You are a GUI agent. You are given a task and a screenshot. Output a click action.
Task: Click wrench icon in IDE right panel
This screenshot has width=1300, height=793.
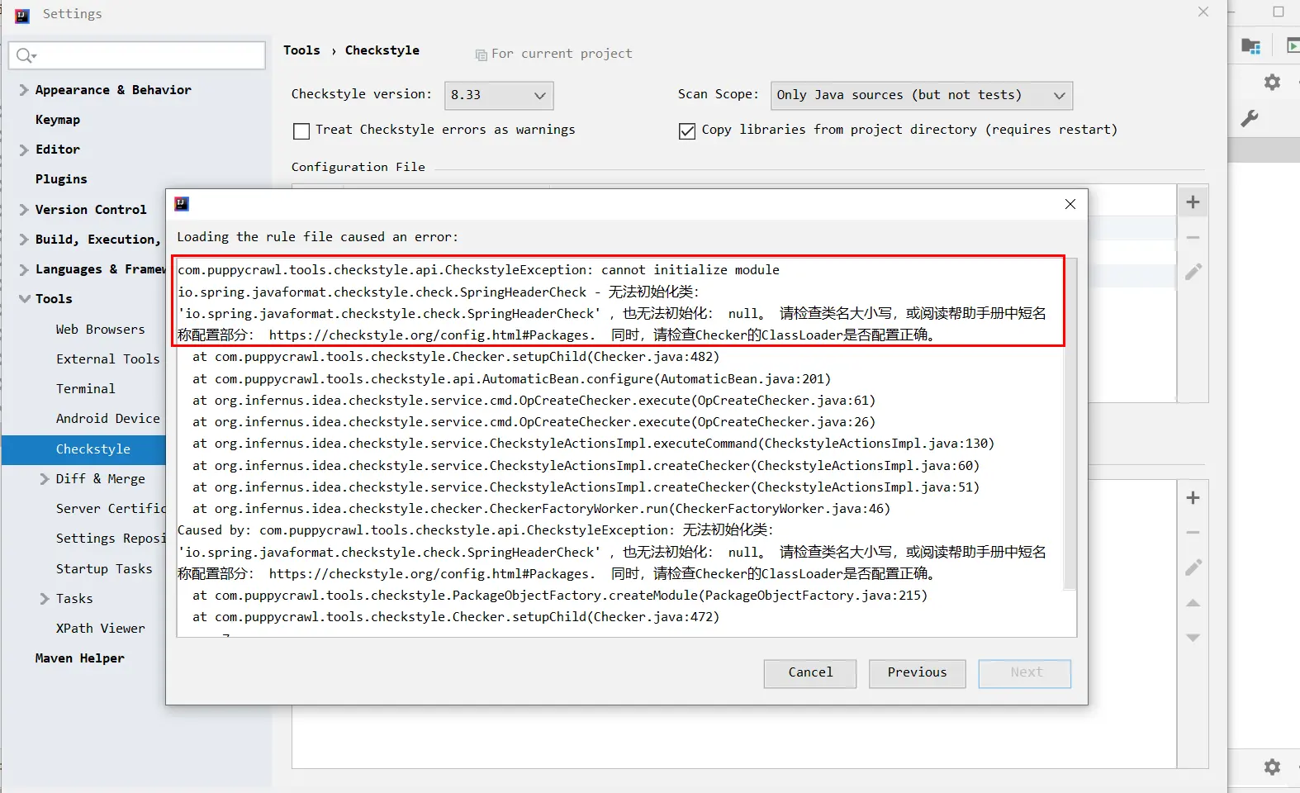tap(1250, 119)
